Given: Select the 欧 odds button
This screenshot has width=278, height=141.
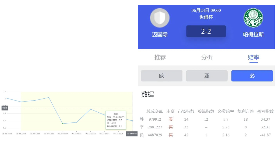Looking at the screenshot, I should pos(161,76).
